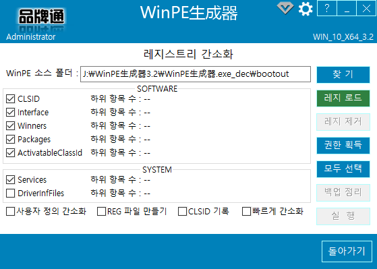This screenshot has height=269, width=377.
Task: Open the diamond-shaped dropdown icon in title bar
Action: [x=285, y=8]
